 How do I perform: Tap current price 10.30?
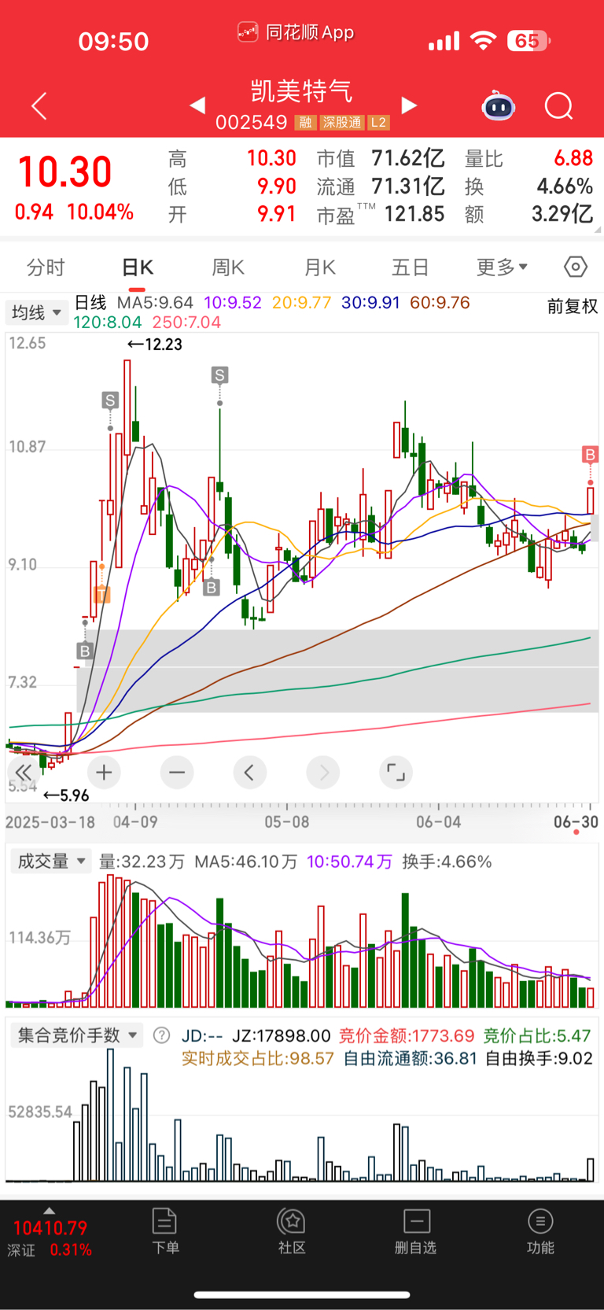click(x=64, y=172)
